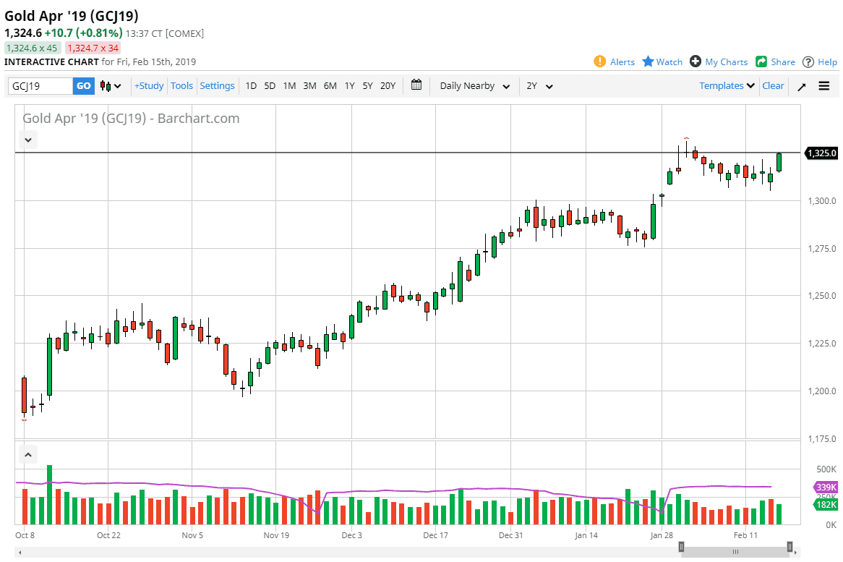The height and width of the screenshot is (562, 843).
Task: Open the Templates dropdown
Action: pyautogui.click(x=727, y=85)
